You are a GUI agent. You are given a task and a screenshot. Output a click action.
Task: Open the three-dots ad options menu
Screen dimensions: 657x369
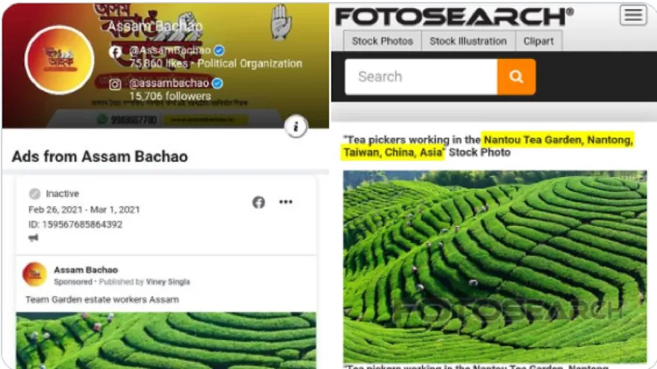tap(286, 202)
